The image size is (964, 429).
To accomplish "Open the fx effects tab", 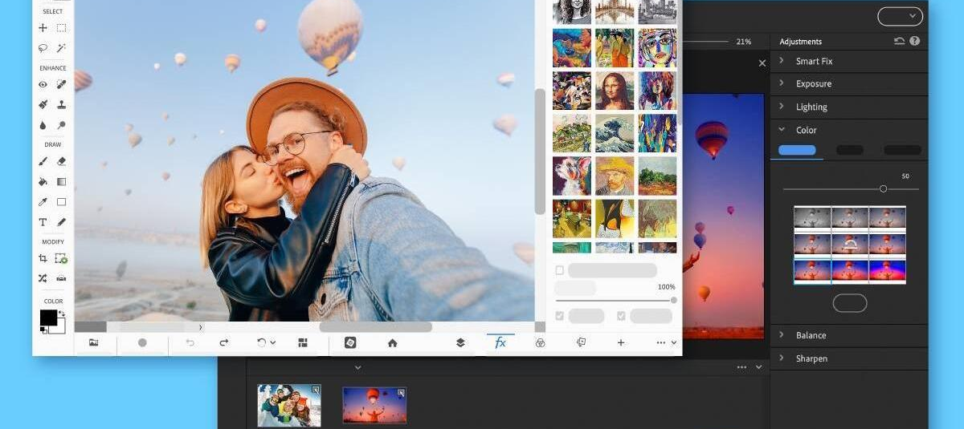I will [x=500, y=342].
